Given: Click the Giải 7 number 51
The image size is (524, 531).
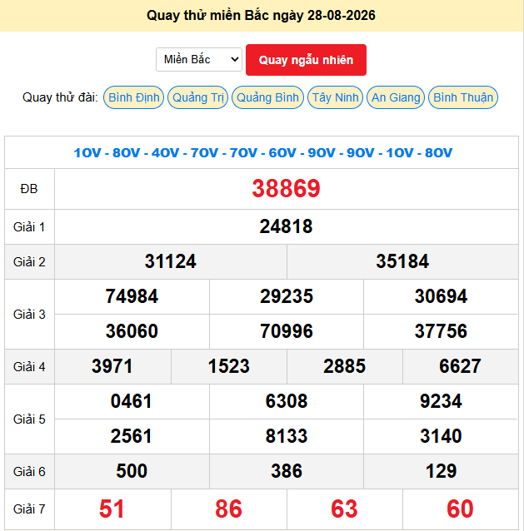Looking at the screenshot, I should (112, 509).
